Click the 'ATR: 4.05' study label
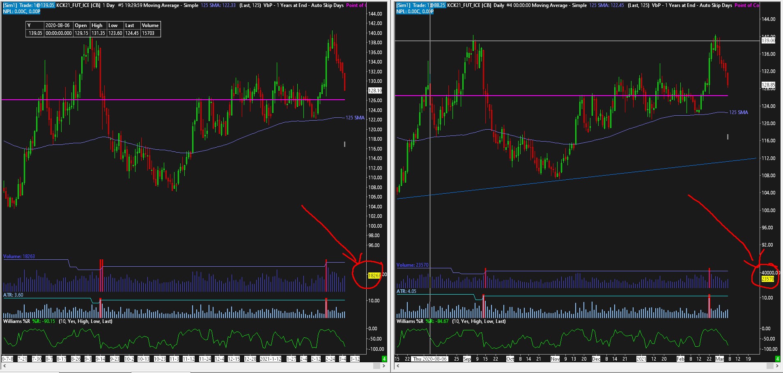This screenshot has width=783, height=373. pos(406,291)
